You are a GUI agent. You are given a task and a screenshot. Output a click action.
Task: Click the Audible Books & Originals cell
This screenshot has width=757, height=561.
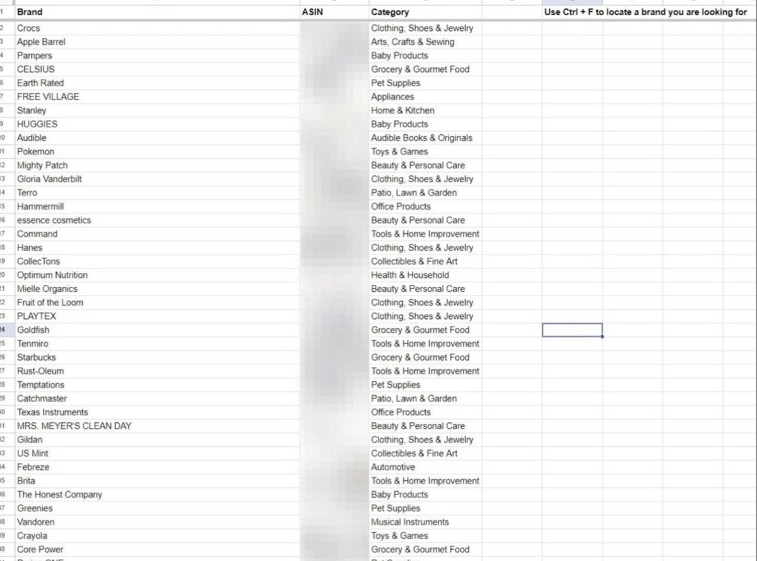[425, 138]
